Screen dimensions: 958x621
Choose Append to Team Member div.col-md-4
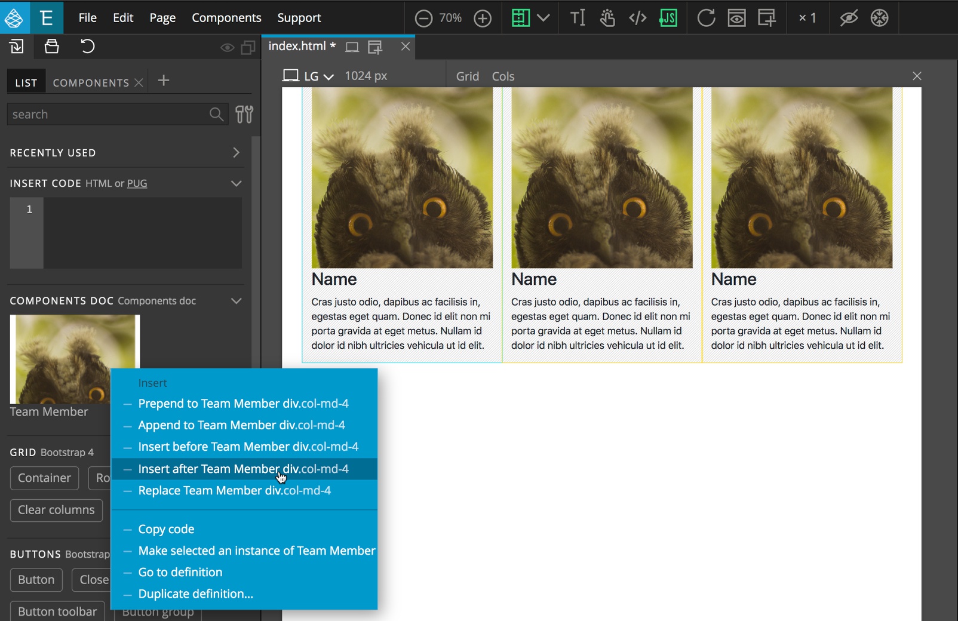tap(245, 425)
